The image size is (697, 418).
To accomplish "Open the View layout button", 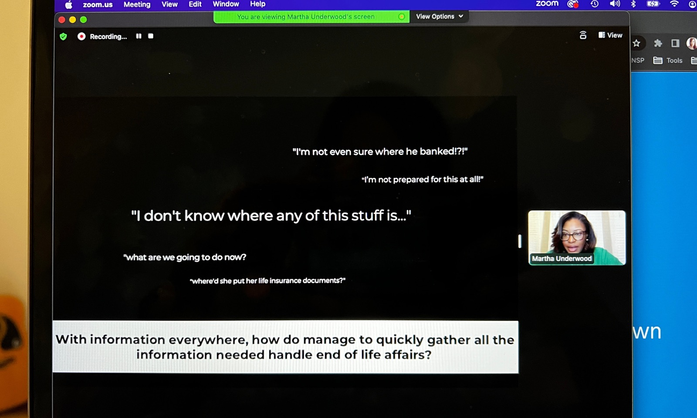I will point(610,35).
